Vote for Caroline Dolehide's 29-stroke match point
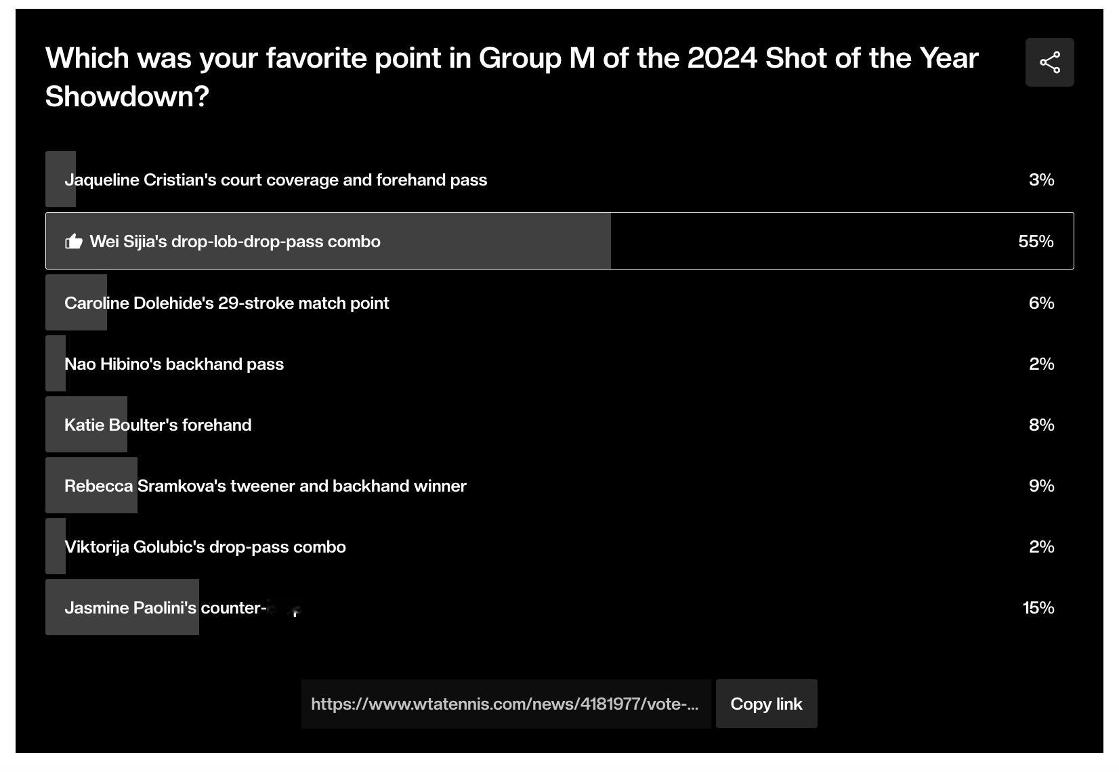Viewport: 1119px width, 772px height. click(x=559, y=303)
